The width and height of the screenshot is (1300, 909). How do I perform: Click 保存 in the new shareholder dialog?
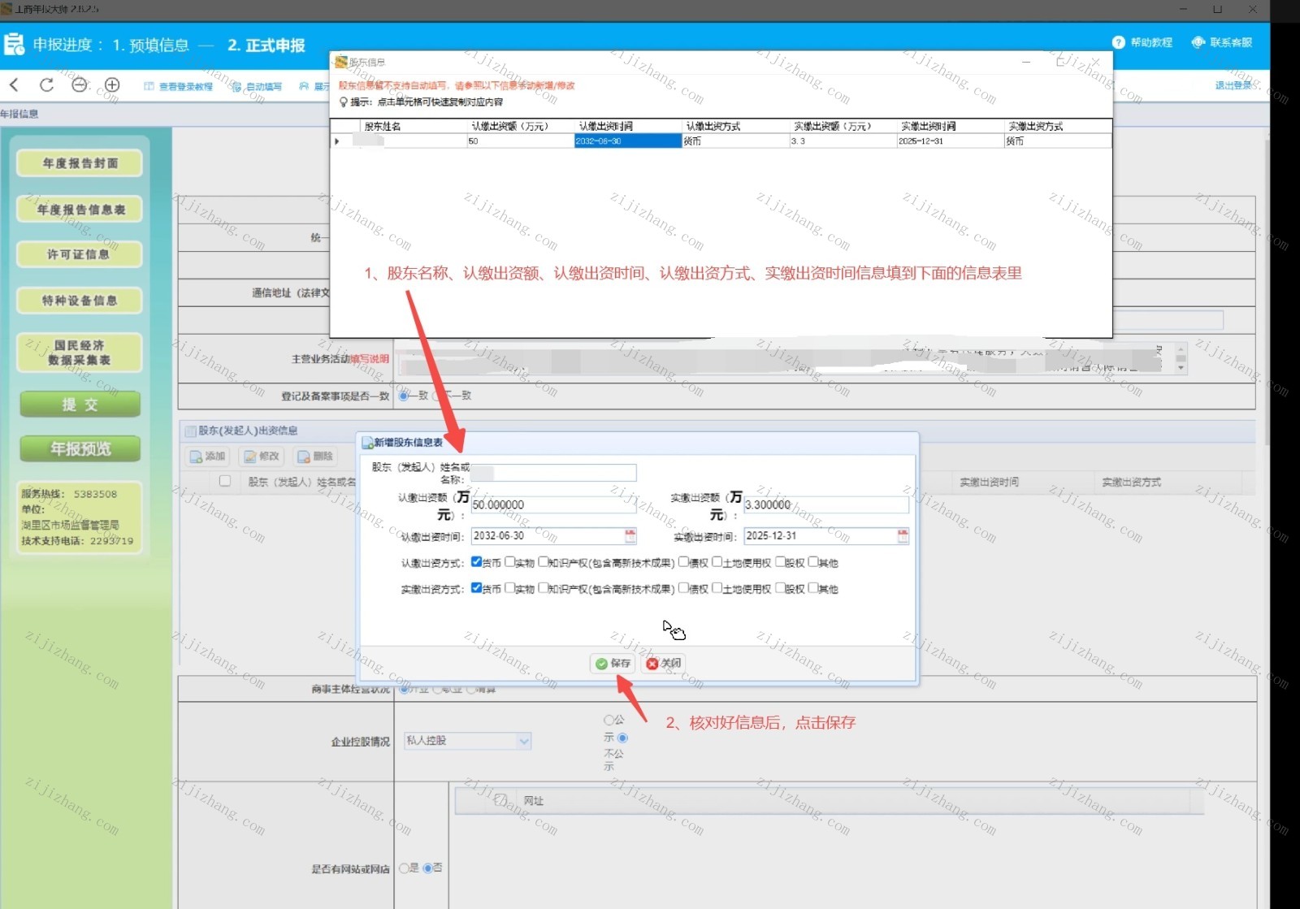[613, 664]
